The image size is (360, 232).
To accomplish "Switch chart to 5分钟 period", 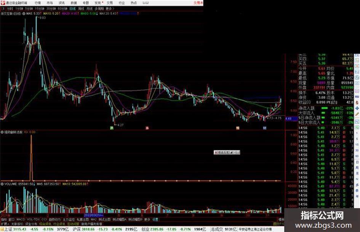I will click(29, 9).
